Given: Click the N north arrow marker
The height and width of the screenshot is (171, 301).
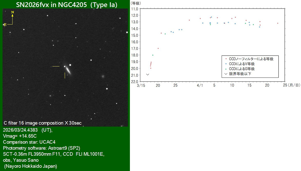Looking at the screenshot, I should (x=12, y=12).
